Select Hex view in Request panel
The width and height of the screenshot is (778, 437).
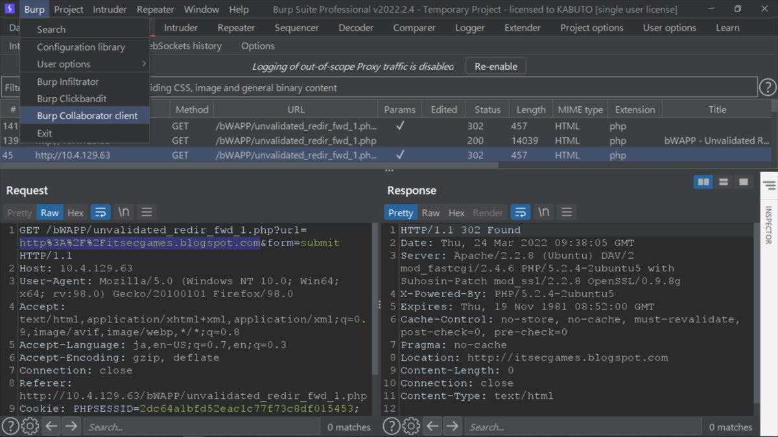click(76, 212)
